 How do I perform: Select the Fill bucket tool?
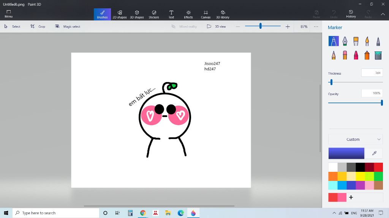(x=378, y=55)
